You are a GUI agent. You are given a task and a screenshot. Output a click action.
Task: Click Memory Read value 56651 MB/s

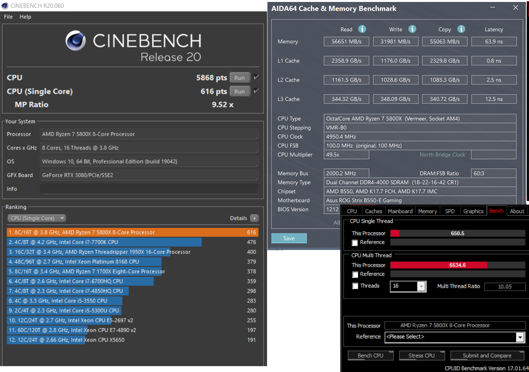click(x=347, y=41)
